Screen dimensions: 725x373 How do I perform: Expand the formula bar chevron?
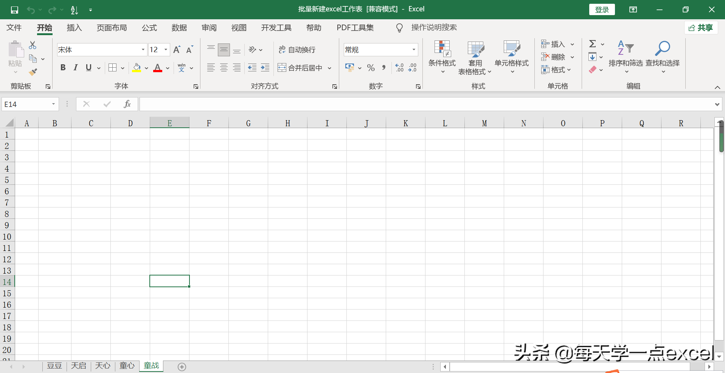click(717, 104)
